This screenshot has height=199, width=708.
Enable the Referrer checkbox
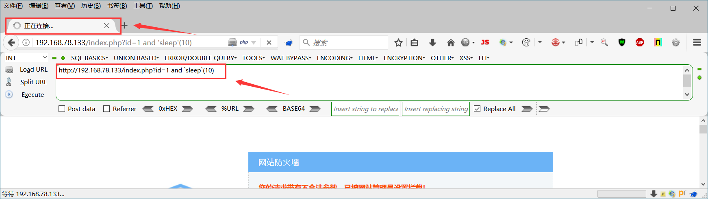[106, 109]
